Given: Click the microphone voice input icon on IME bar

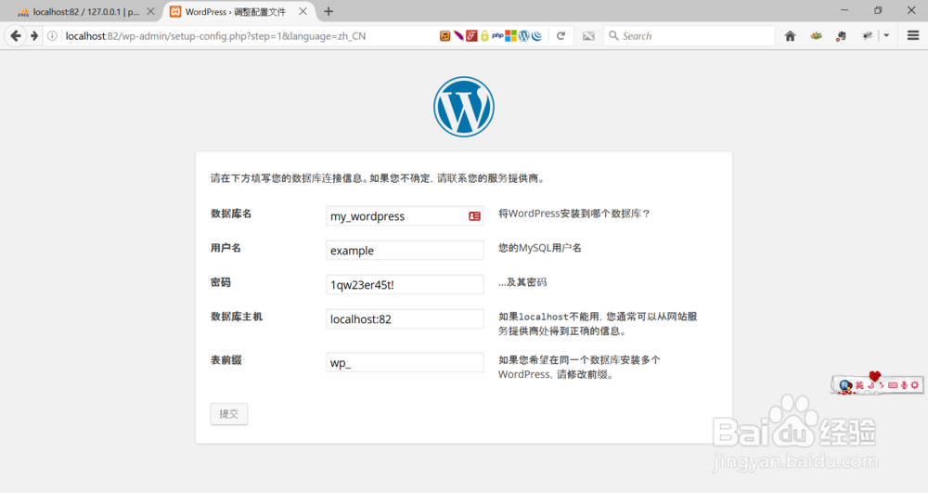Looking at the screenshot, I should pyautogui.click(x=904, y=385).
